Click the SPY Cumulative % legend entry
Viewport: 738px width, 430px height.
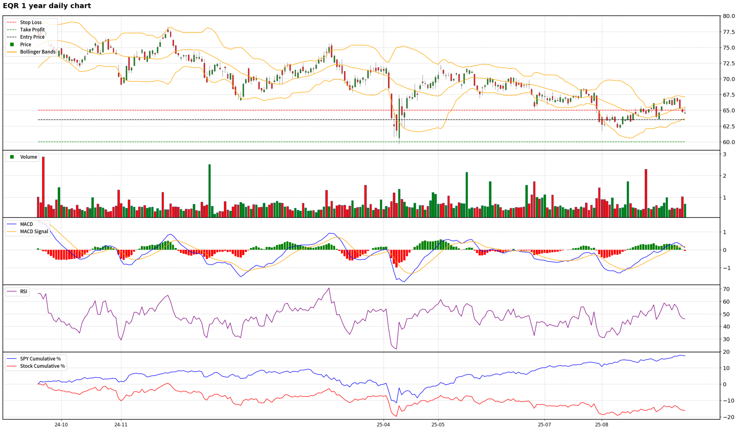40,359
